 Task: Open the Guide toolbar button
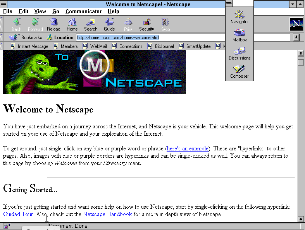pyautogui.click(x=109, y=25)
